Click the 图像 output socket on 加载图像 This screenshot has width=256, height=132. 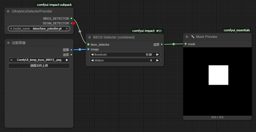click(x=71, y=50)
